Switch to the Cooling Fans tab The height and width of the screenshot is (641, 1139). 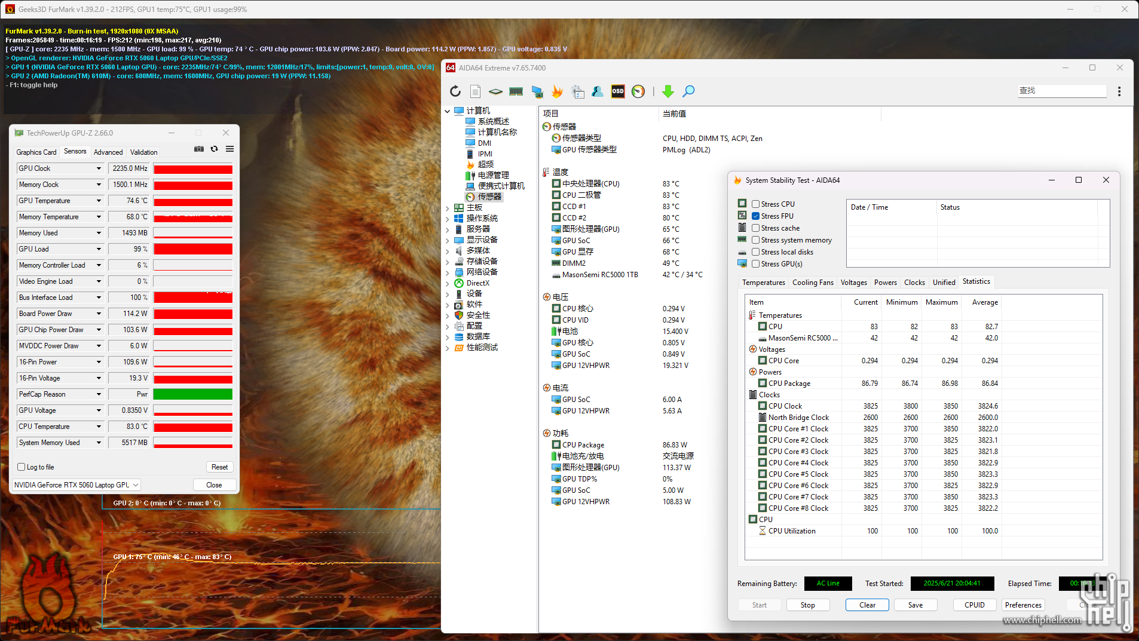point(813,283)
